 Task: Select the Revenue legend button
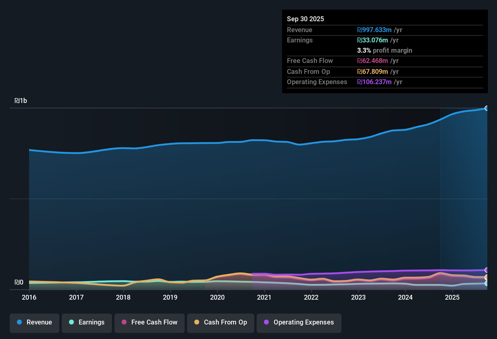(34, 323)
